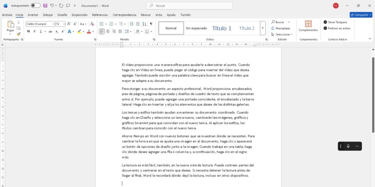Click the microphone icon on floating toolbar

(x=348, y=146)
